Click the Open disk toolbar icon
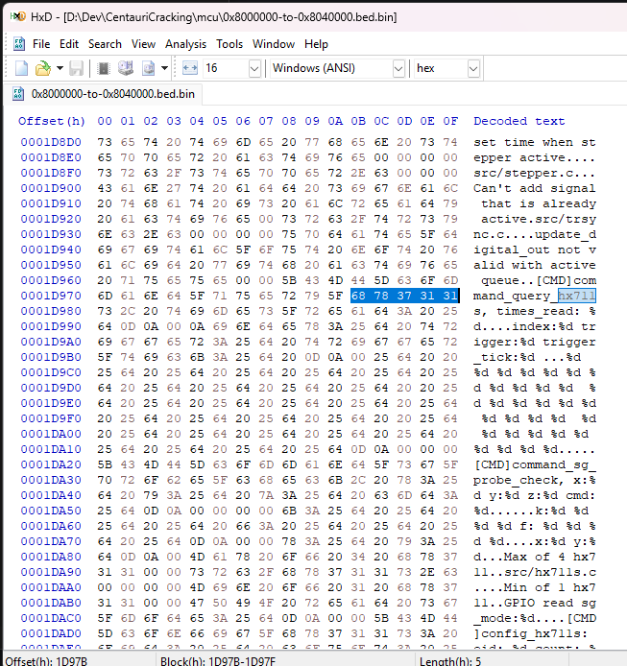The width and height of the screenshot is (627, 666). (125, 68)
